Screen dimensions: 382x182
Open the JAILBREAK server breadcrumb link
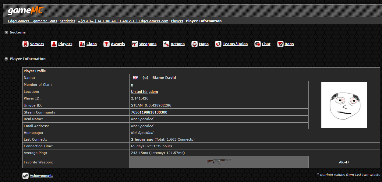pyautogui.click(x=123, y=21)
